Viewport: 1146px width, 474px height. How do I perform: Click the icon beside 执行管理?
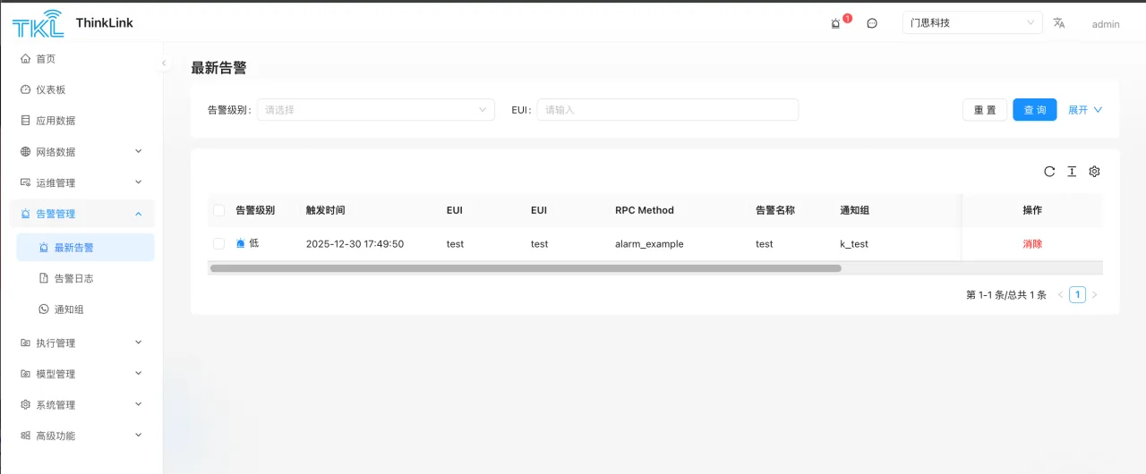click(x=26, y=343)
